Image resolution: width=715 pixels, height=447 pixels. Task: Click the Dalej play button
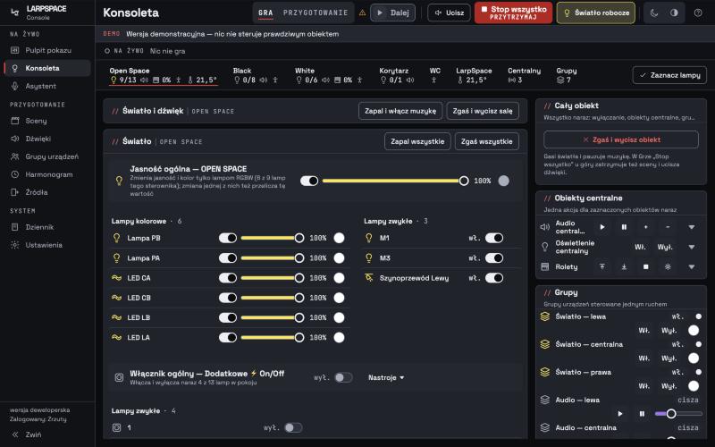392,13
